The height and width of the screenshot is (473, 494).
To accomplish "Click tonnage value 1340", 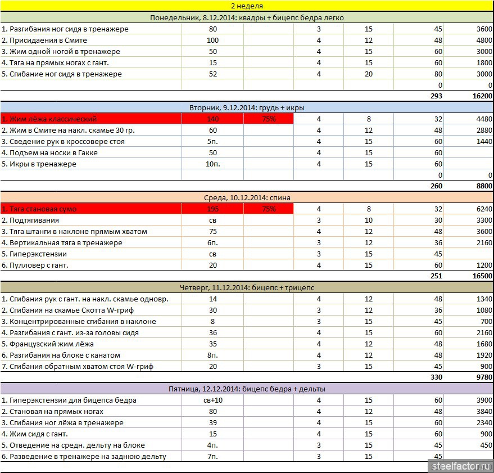I will click(x=484, y=299).
